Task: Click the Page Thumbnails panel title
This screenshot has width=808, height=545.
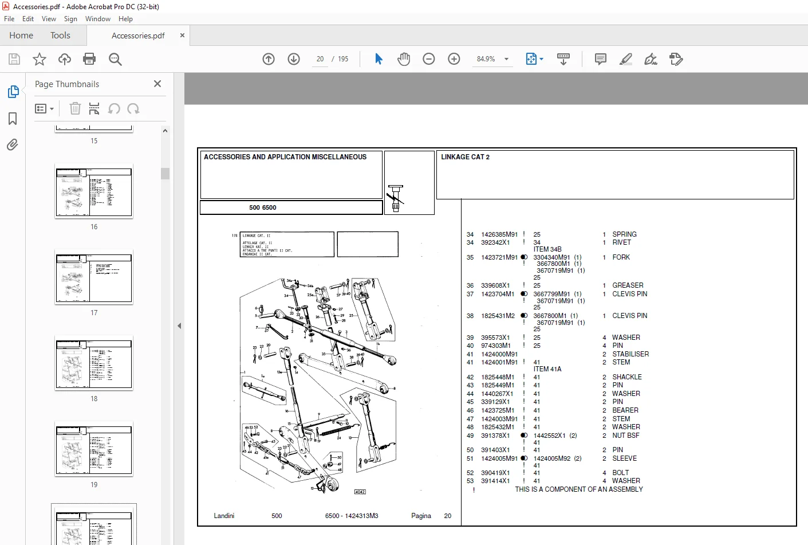Action: 67,84
